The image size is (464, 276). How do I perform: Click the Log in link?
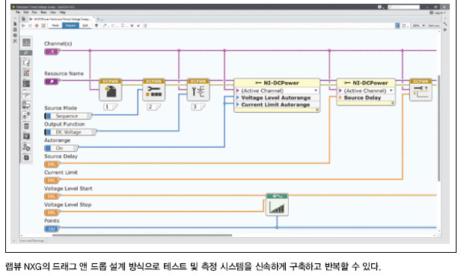coord(438,13)
